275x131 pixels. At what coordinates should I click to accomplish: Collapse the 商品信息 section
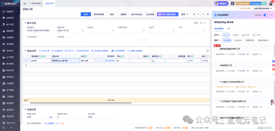(25, 51)
